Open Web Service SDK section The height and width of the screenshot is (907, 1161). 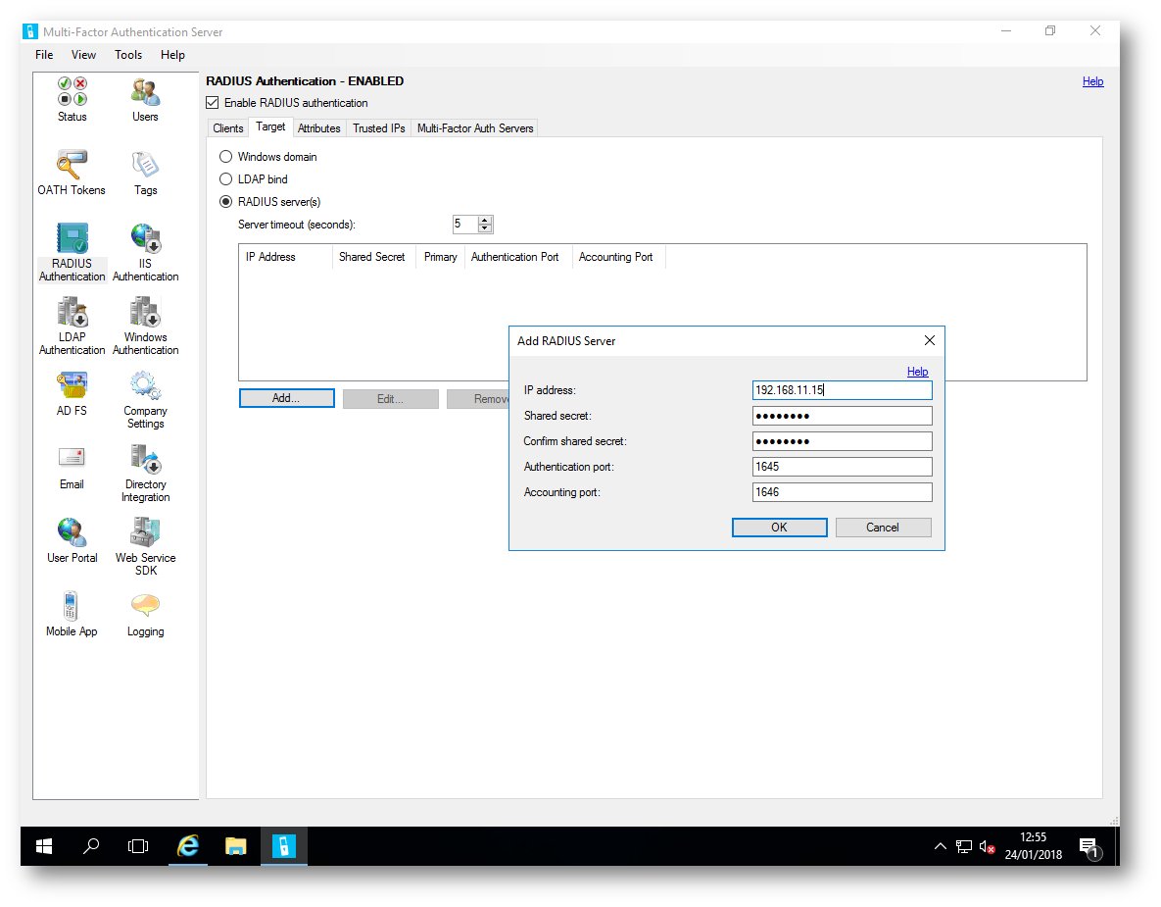(x=145, y=546)
